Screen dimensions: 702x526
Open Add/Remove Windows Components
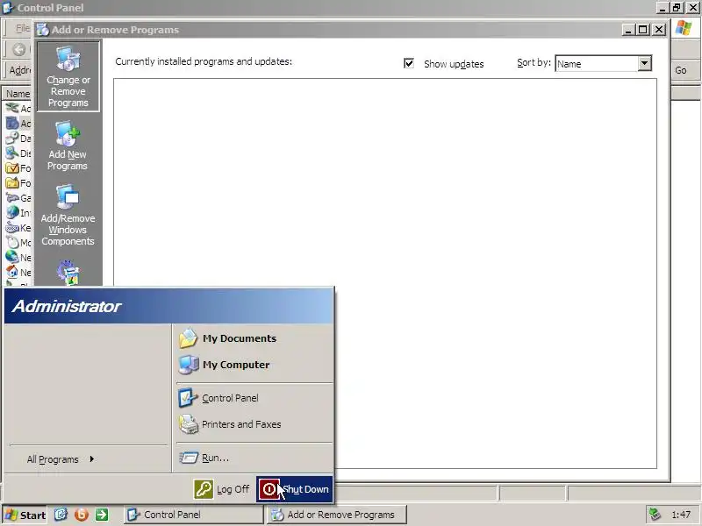[x=68, y=216]
